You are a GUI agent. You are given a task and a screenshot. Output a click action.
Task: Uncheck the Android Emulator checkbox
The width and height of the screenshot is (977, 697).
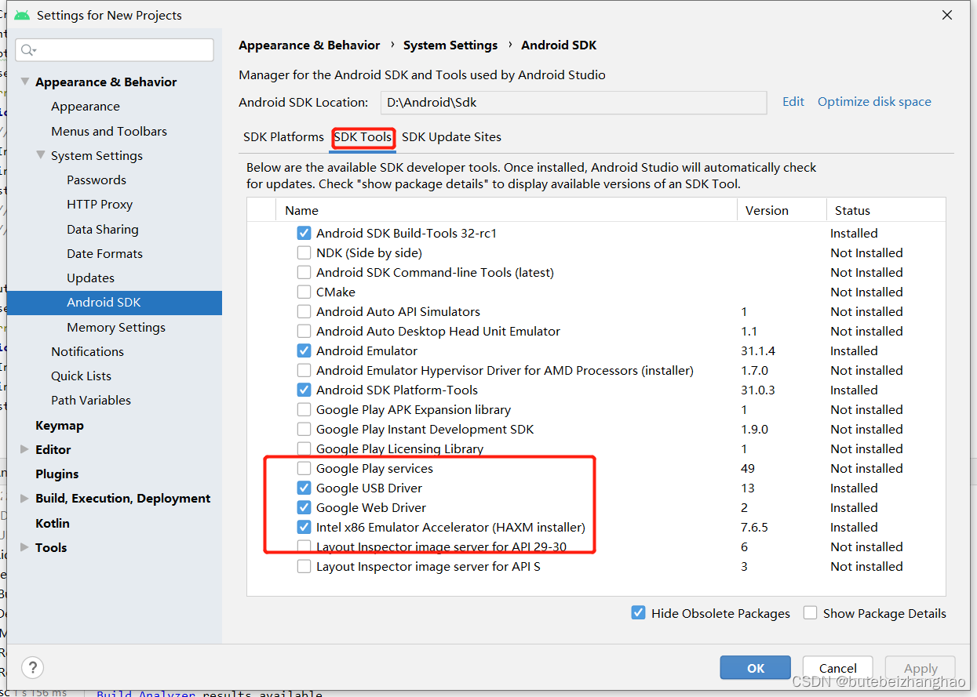304,350
